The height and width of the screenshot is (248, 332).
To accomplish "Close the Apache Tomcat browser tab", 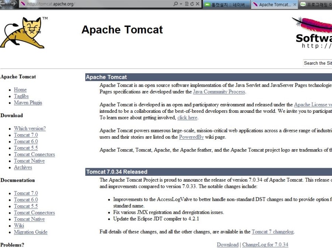I will pyautogui.click(x=294, y=4).
